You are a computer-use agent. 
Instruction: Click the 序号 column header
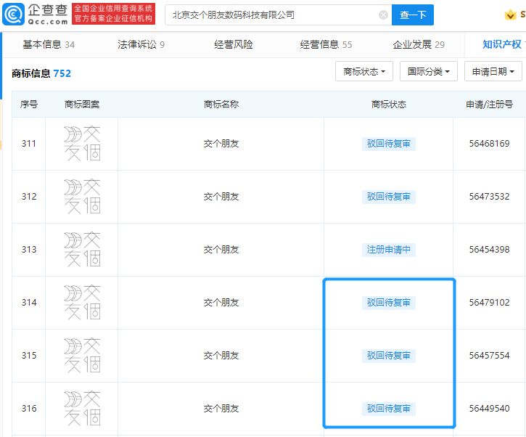pyautogui.click(x=29, y=105)
